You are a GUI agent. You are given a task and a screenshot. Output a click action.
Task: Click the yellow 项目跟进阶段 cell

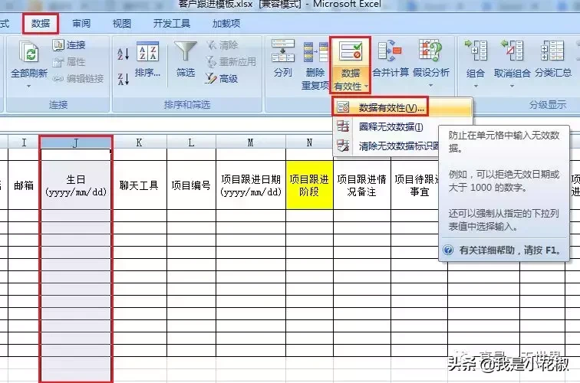[309, 185]
